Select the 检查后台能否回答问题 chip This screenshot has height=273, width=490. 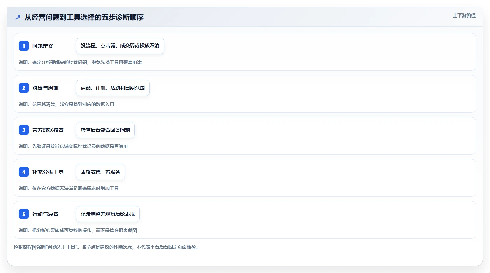point(105,130)
